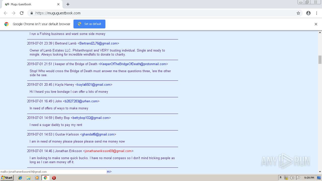Open BertrandZL76@gmail.com email link
Viewport: 322px width, 181px height.
tap(98, 43)
